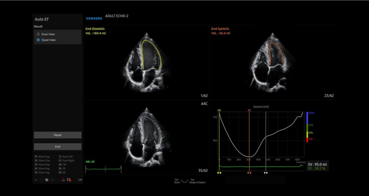This screenshot has width=369, height=196.
Task: Click the 'Vol. : 65.4 ml' value
Action: (221, 33)
